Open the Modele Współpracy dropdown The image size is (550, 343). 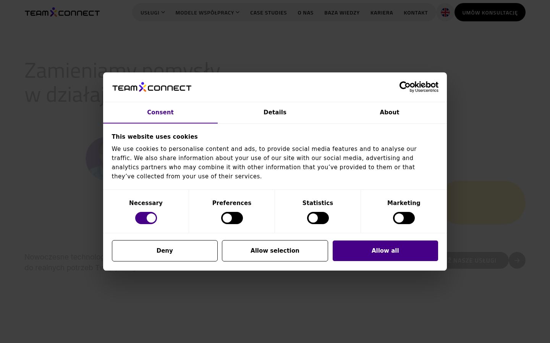point(207,13)
